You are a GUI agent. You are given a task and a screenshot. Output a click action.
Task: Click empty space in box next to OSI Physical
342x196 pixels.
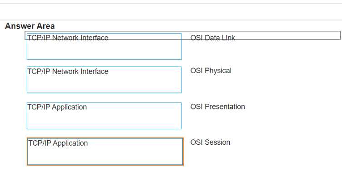pos(104,85)
